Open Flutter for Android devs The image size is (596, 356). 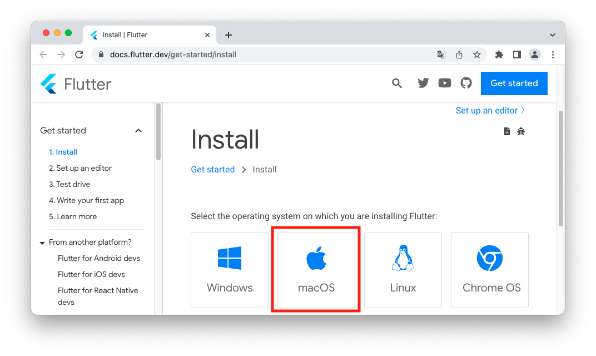pos(99,258)
